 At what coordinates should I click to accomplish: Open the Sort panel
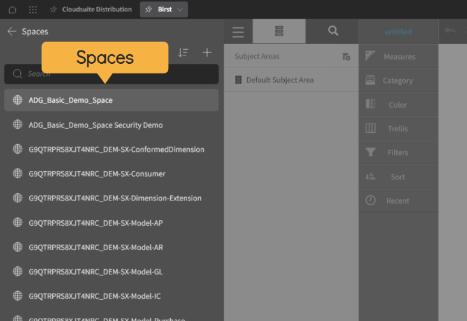(x=398, y=177)
